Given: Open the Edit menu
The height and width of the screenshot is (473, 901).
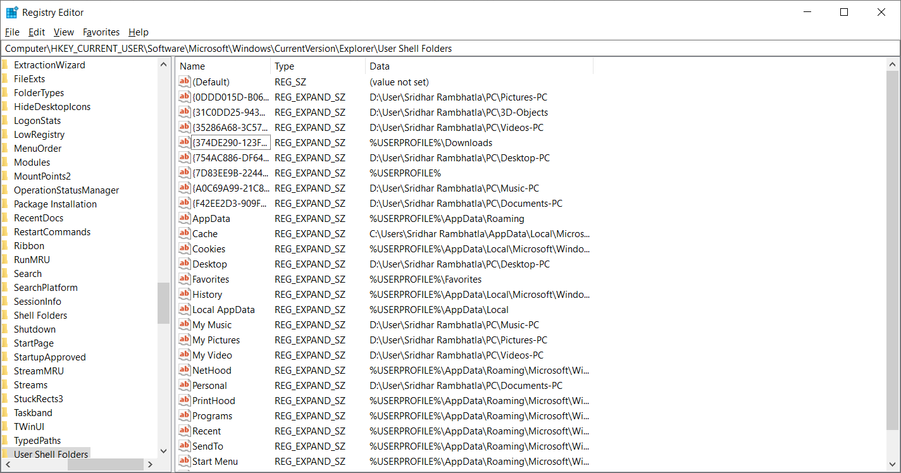Looking at the screenshot, I should 37,32.
